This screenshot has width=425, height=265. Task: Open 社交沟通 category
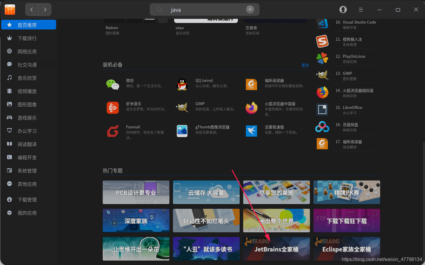point(29,65)
